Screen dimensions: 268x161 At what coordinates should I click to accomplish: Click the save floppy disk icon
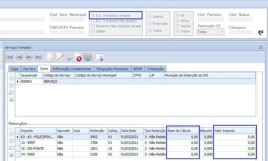(88, 57)
